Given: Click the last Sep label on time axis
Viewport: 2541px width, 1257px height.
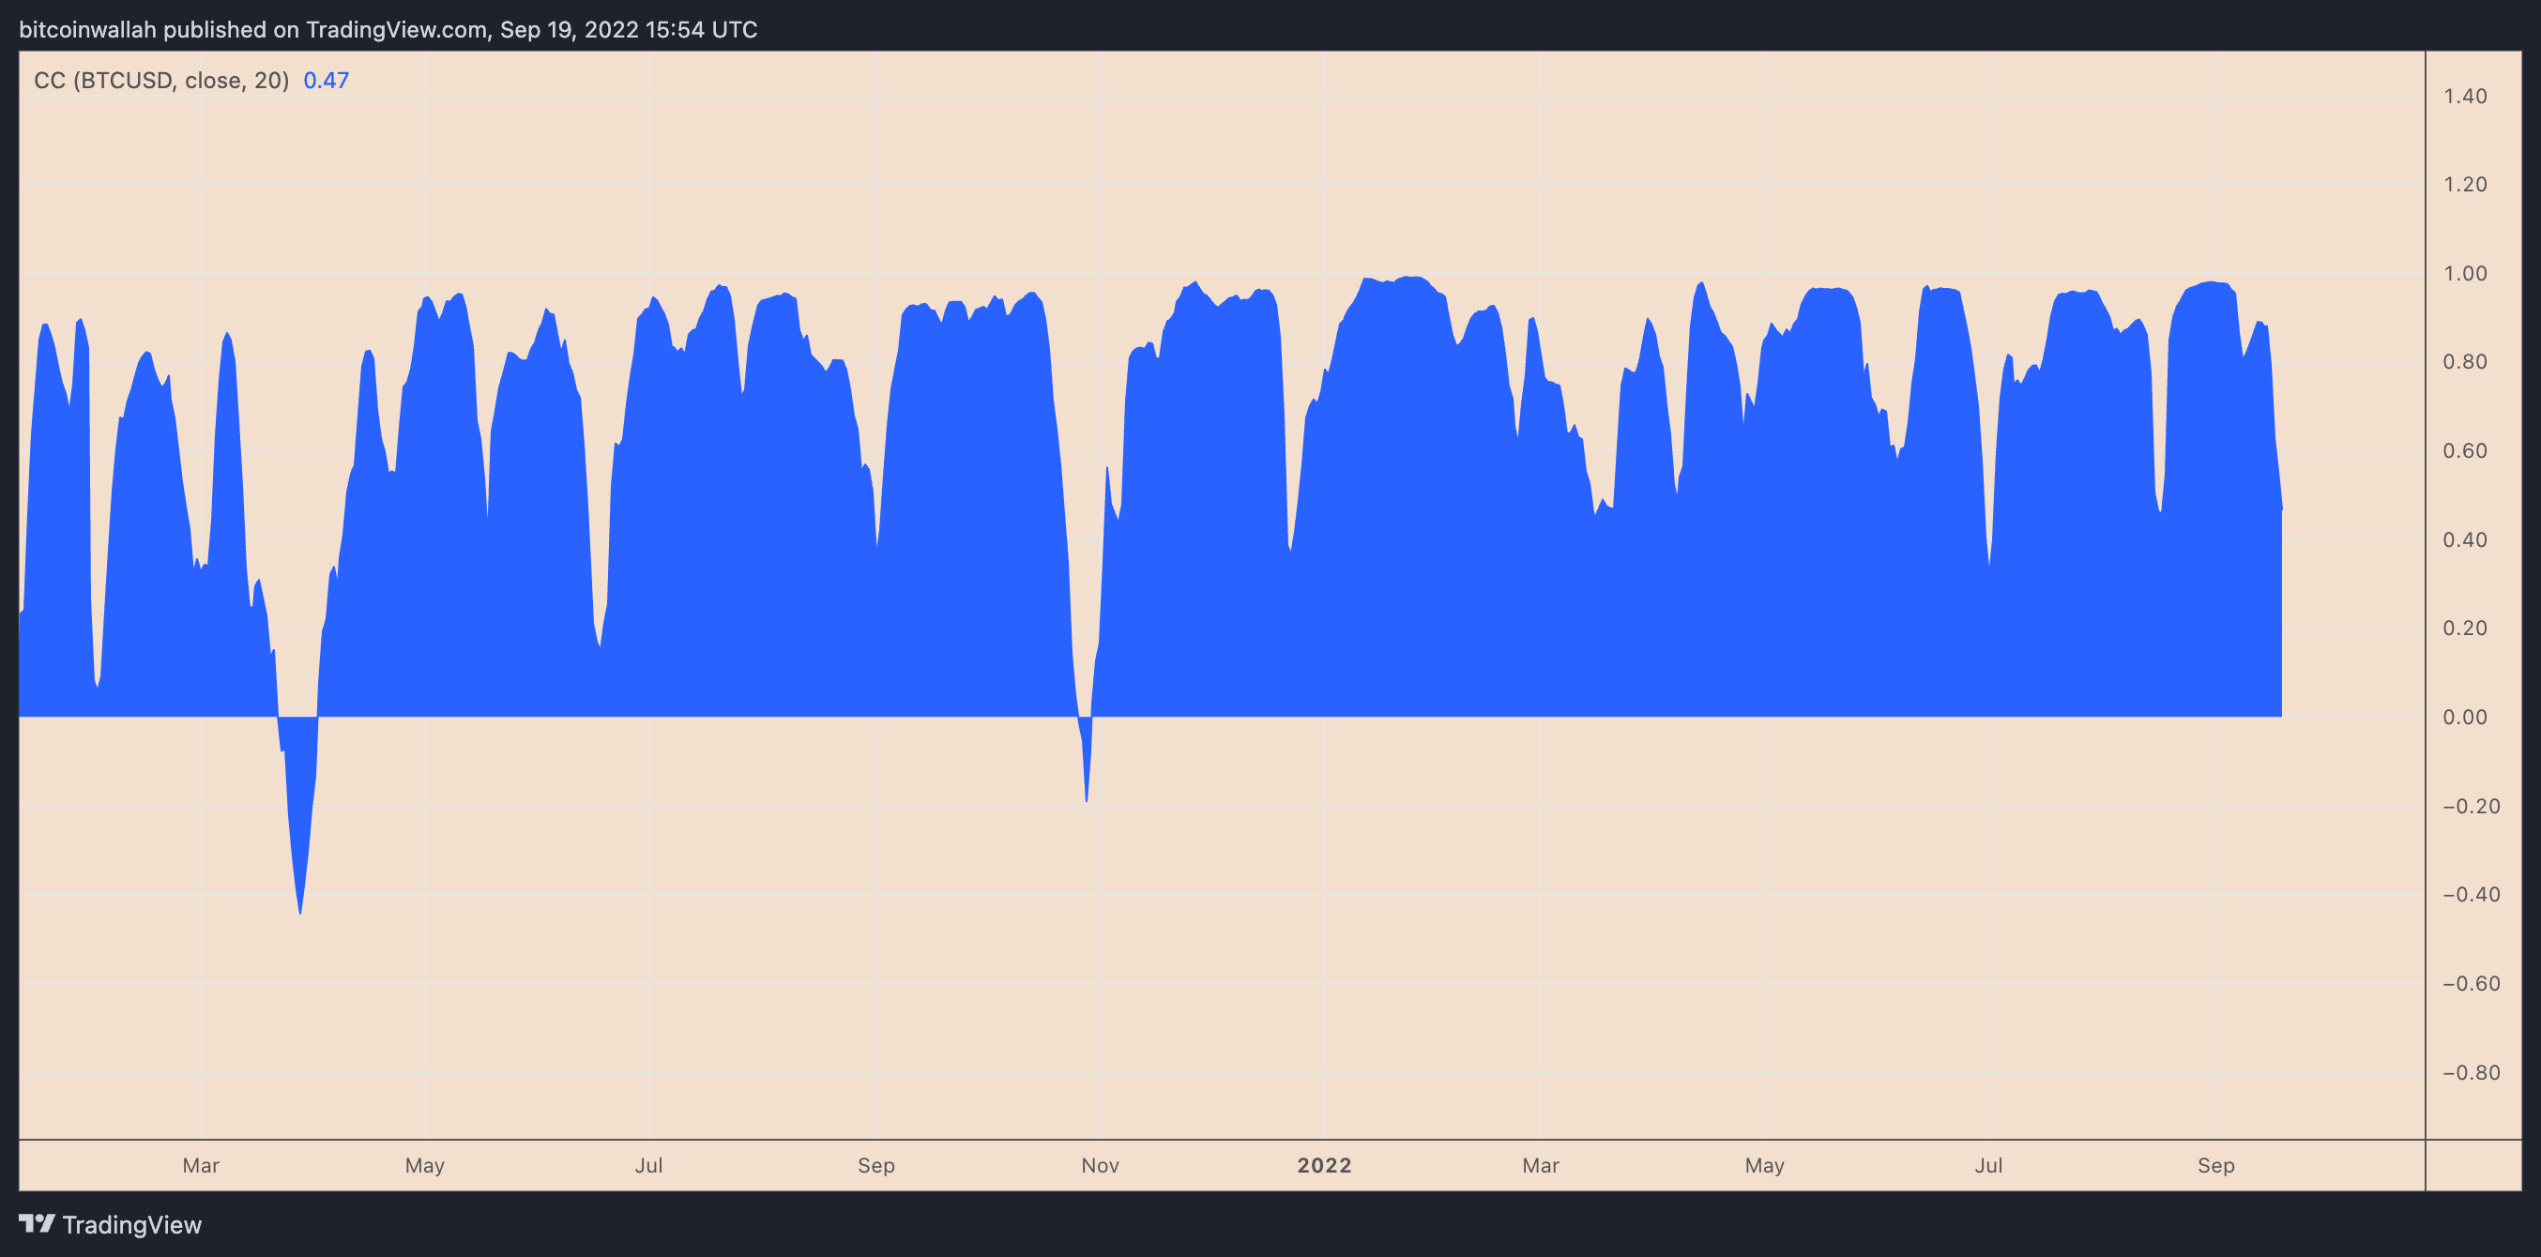Looking at the screenshot, I should pos(2215,1165).
